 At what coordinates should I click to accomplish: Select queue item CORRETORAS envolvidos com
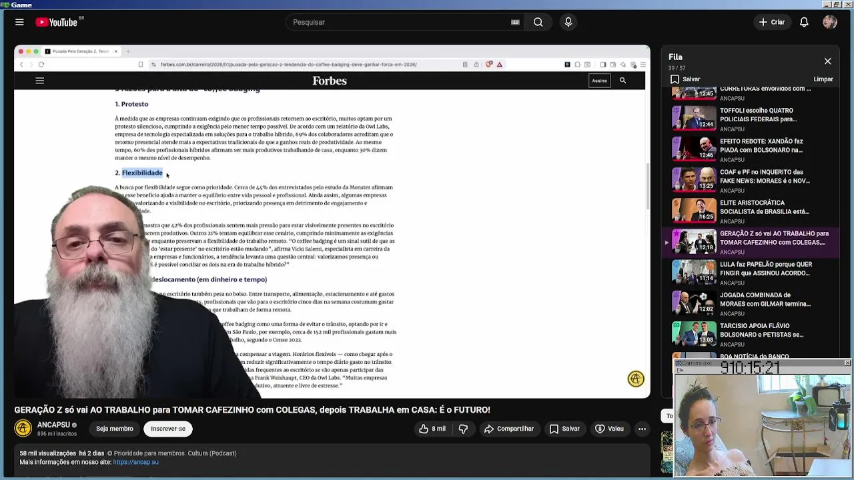pos(751,93)
